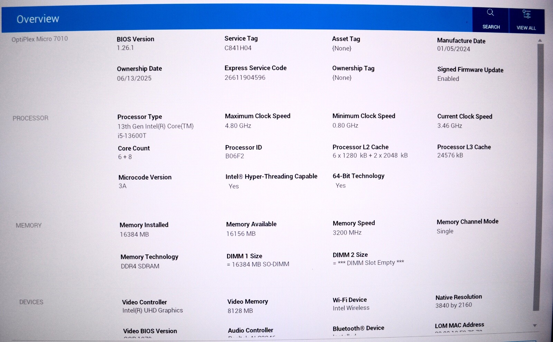Select Processor ID value B06F2
553x342 pixels.
click(235, 156)
